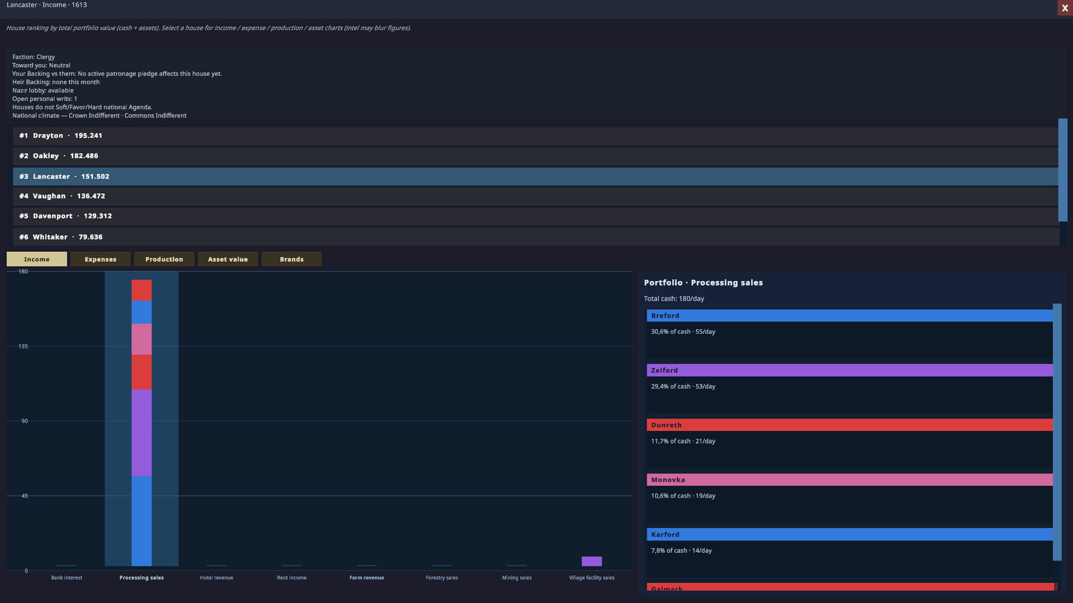Click the Monovka pink portfolio header
Image resolution: width=1073 pixels, height=603 pixels.
pos(850,480)
